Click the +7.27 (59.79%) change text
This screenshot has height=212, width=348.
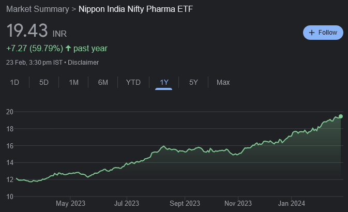(x=34, y=48)
